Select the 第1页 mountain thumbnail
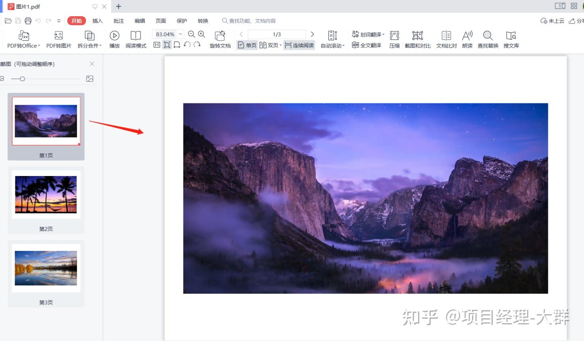The width and height of the screenshot is (584, 341). (x=46, y=127)
